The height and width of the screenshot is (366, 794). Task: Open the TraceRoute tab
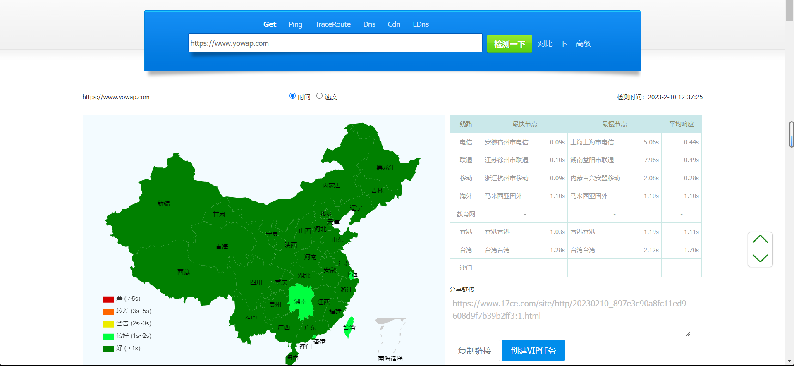pyautogui.click(x=332, y=24)
